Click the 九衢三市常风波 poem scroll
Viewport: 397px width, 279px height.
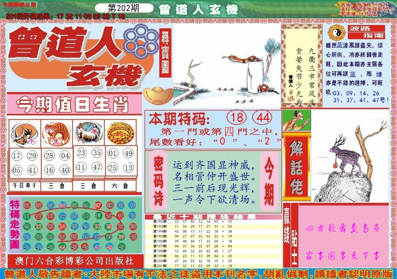point(301,66)
